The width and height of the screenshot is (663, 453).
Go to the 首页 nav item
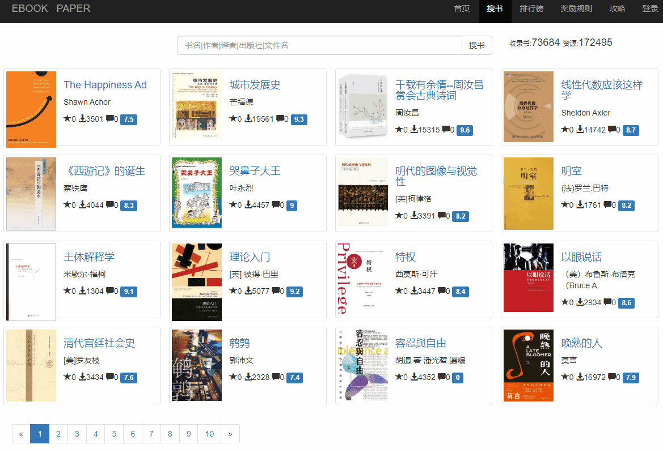[462, 8]
